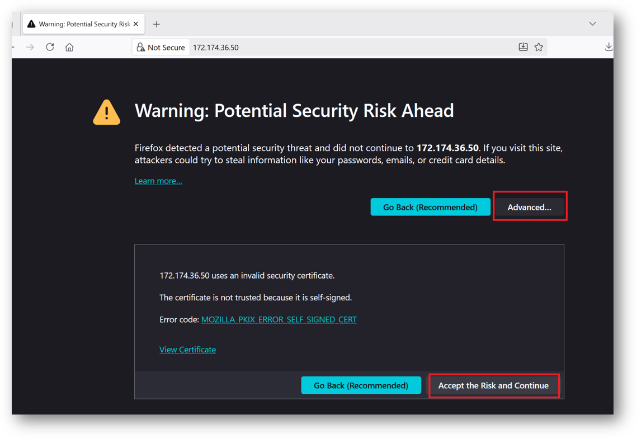Click the forward navigation arrow
This screenshot has height=438, width=637.
[x=30, y=48]
